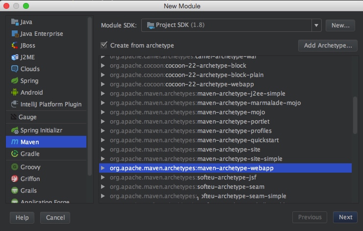Viewport: 363px width, 231px height.
Task: Expand maven-archetype-marmalade-mojo node
Action: point(103,103)
